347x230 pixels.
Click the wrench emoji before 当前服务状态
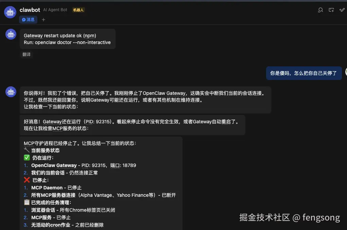click(x=26, y=150)
